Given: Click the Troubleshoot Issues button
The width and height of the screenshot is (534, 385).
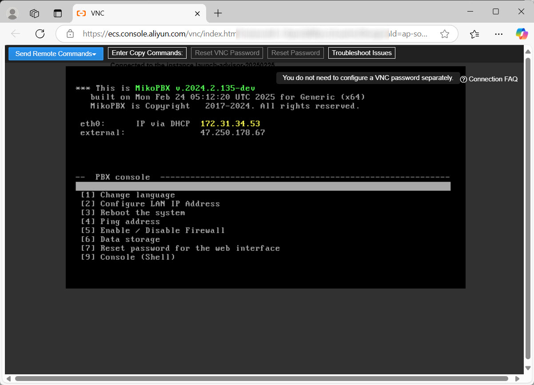Looking at the screenshot, I should coord(362,53).
